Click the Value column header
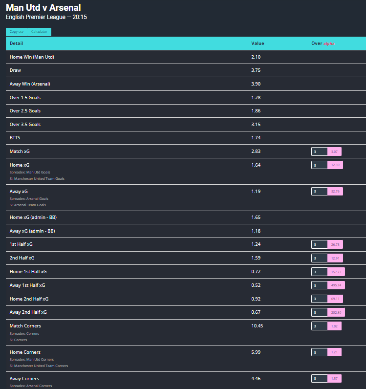This screenshot has width=366, height=389. pos(258,43)
